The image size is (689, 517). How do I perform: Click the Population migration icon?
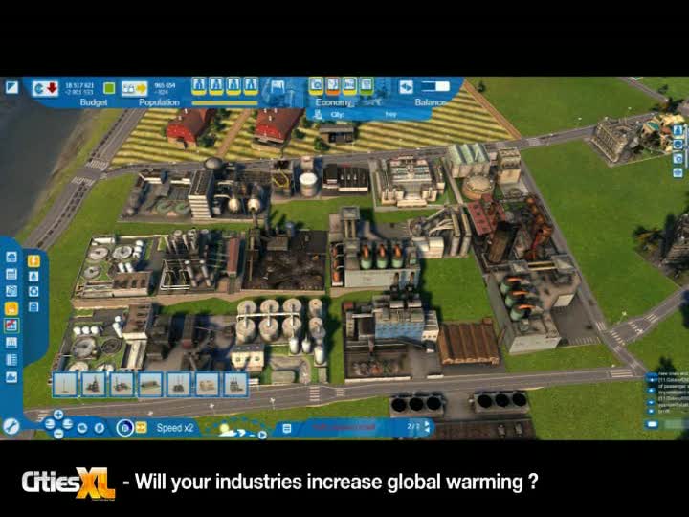click(133, 88)
